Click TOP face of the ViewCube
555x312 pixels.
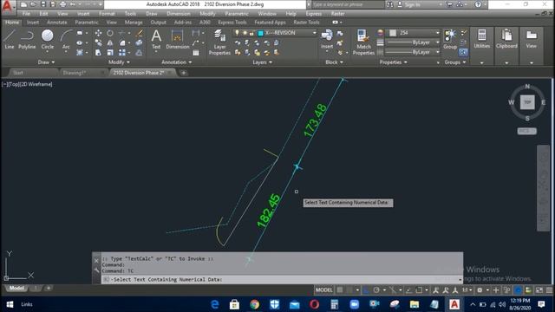point(527,102)
